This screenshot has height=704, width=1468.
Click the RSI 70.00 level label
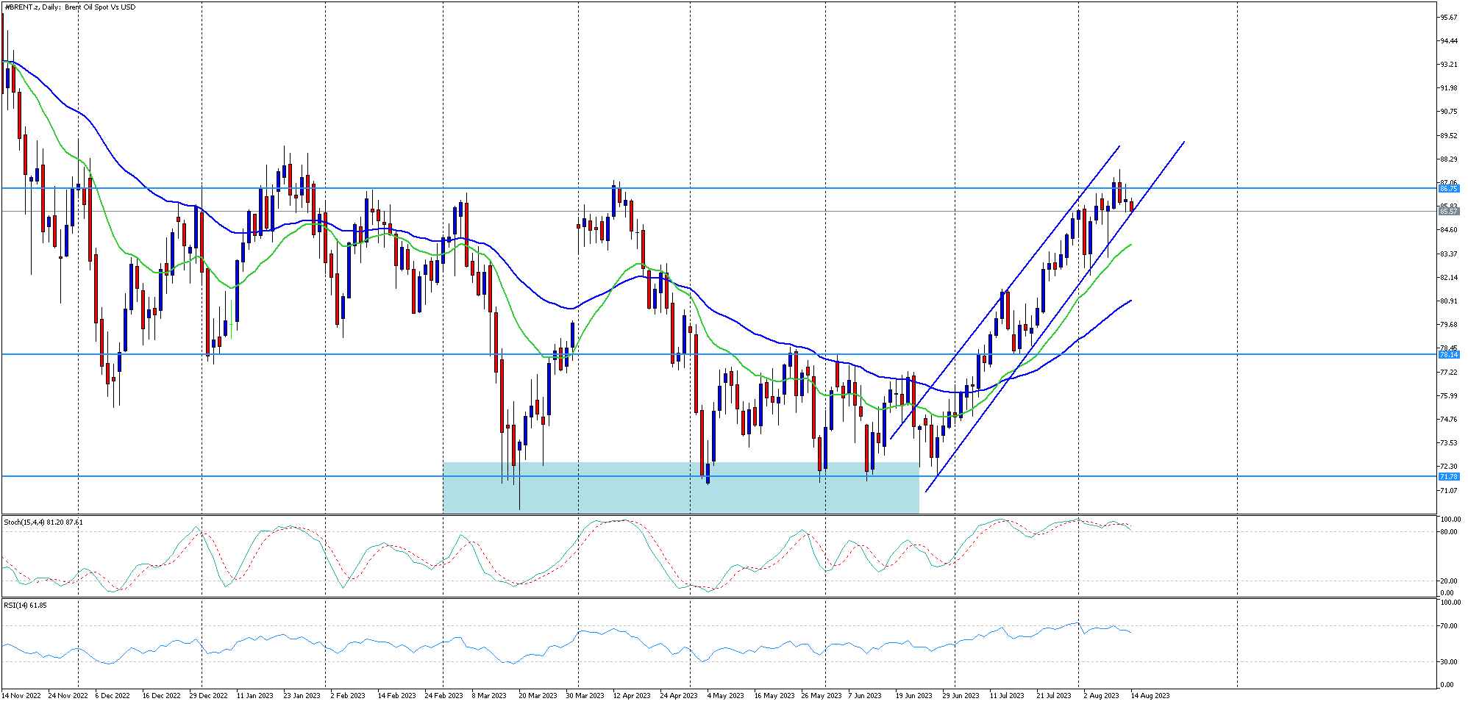point(1450,626)
